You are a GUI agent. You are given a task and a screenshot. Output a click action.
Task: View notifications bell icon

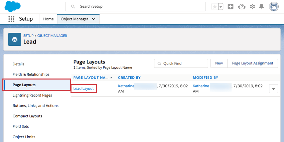[x=261, y=7]
